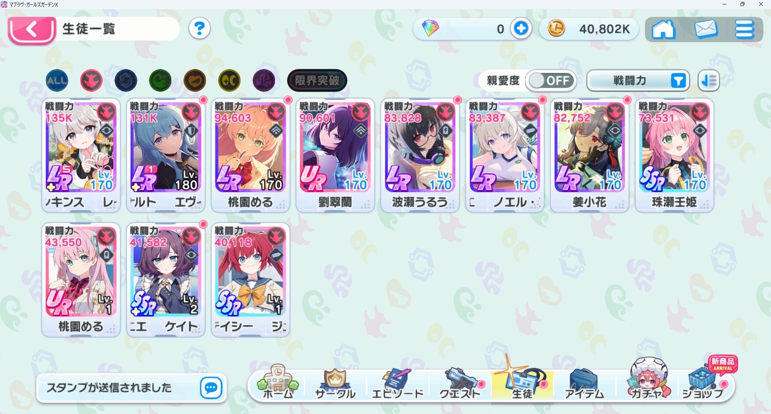The width and height of the screenshot is (771, 414).
Task: Open the blue funnel filter options
Action: point(678,81)
